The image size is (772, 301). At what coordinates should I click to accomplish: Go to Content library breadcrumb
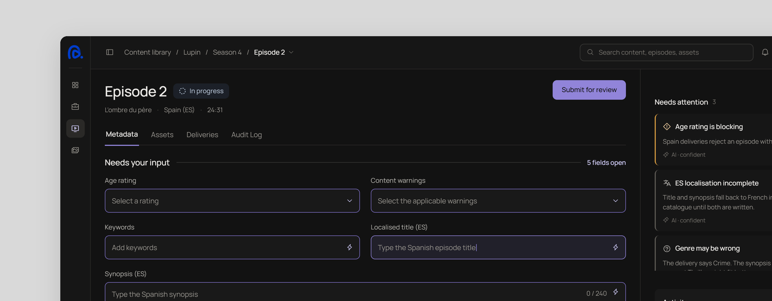click(147, 52)
